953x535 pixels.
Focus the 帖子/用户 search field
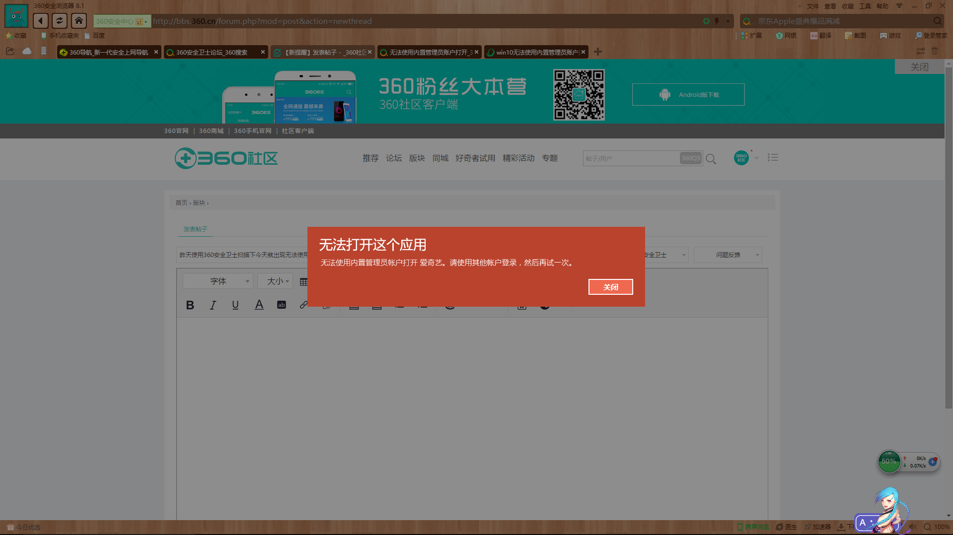(631, 158)
